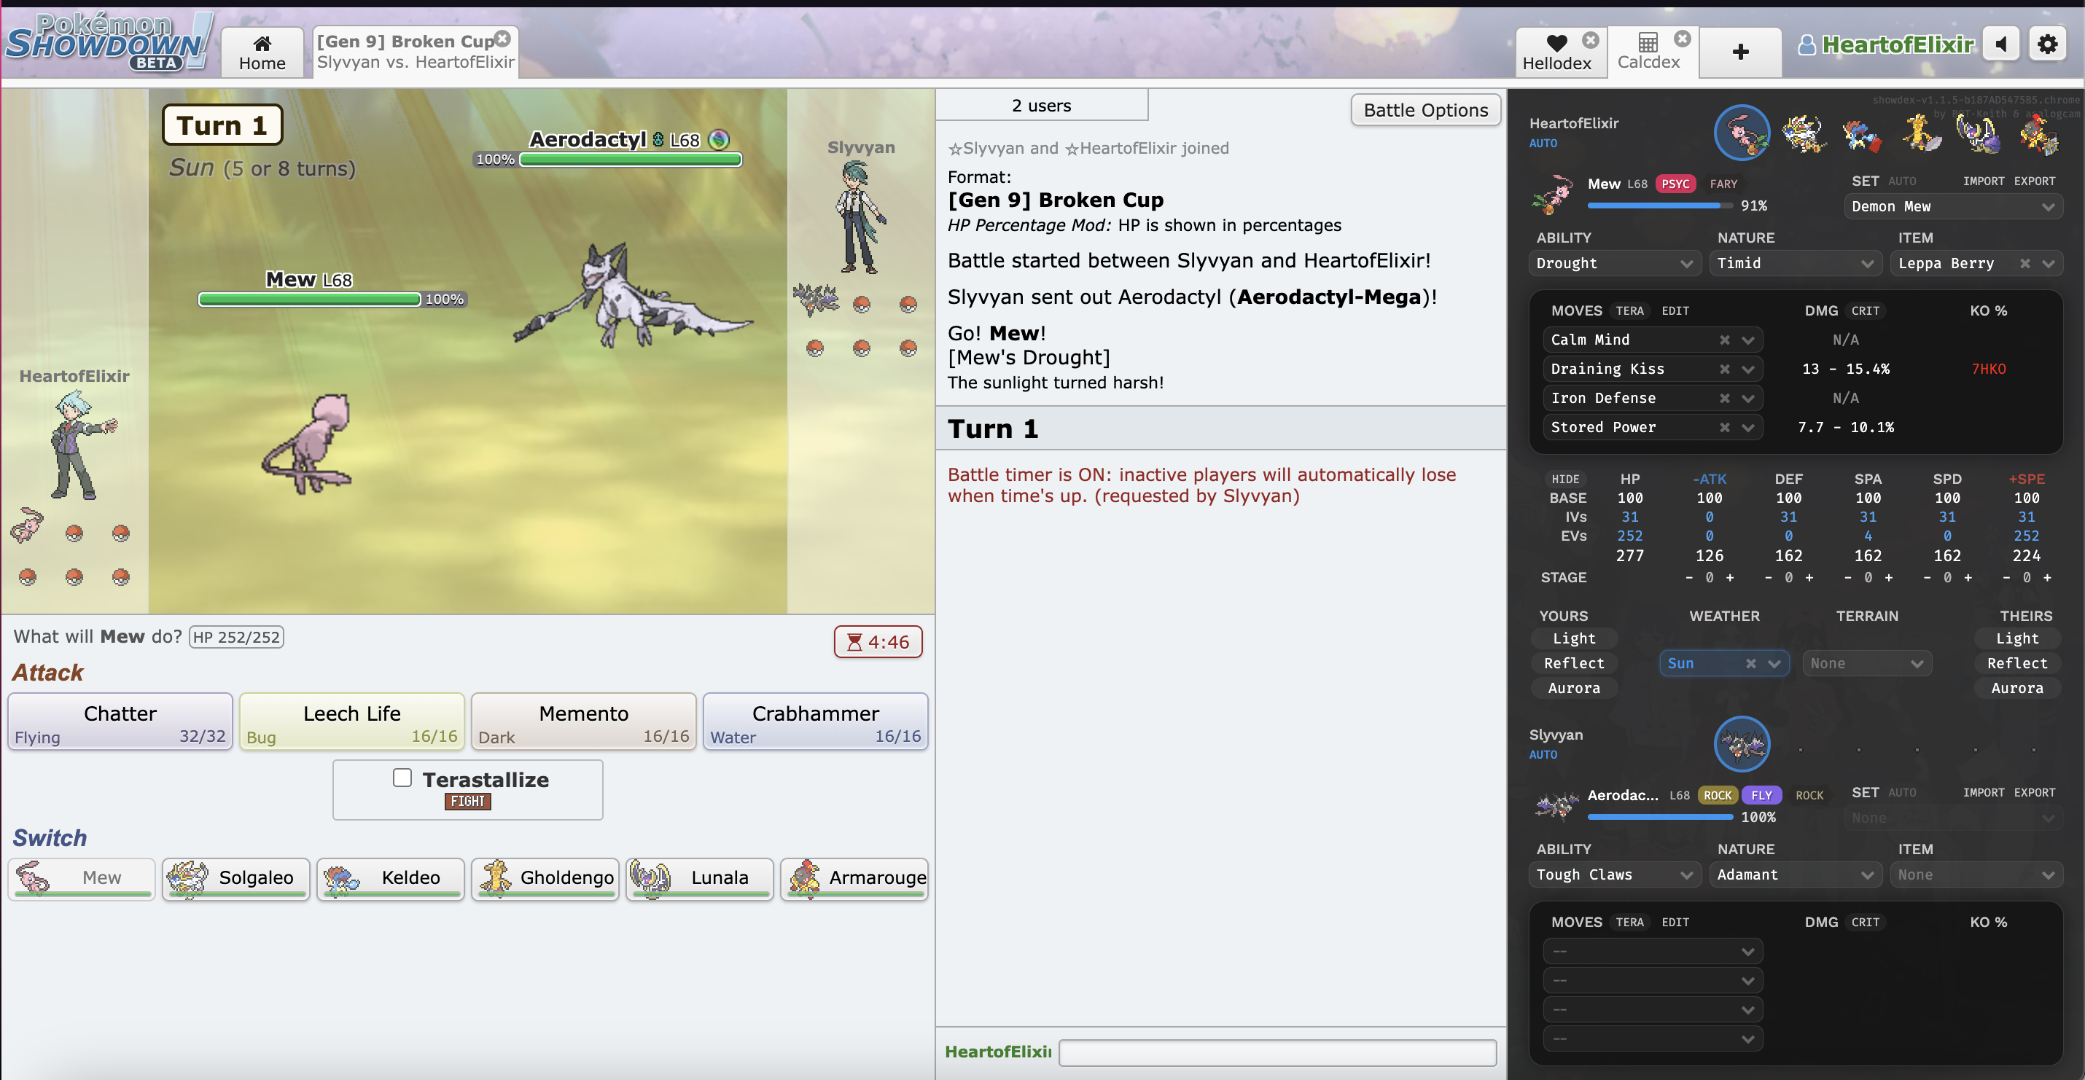Open Aerodactyl's Tough Claws ability dropdown
The image size is (2085, 1080).
pos(1614,874)
